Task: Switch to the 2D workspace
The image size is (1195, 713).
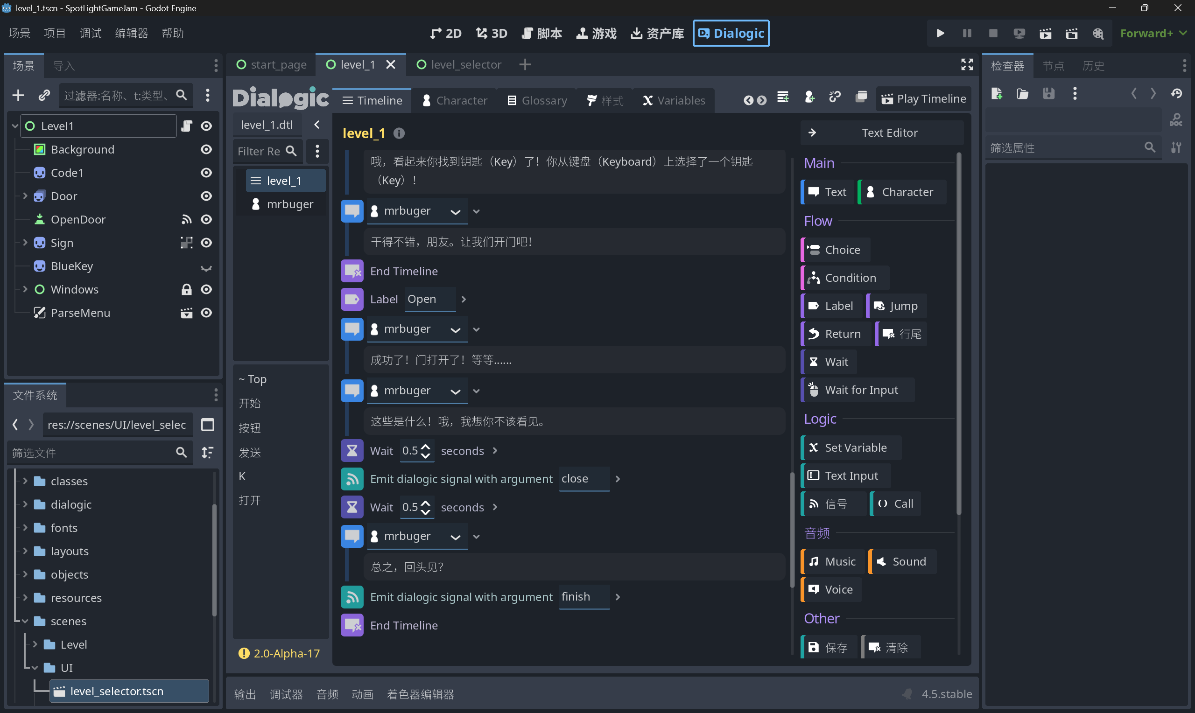Action: [445, 33]
